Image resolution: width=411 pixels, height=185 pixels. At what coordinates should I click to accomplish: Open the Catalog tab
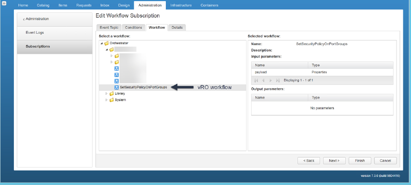pyautogui.click(x=43, y=5)
